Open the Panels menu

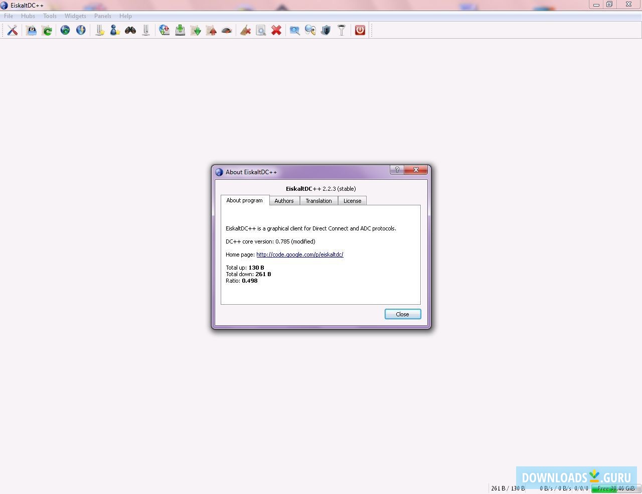(x=103, y=16)
